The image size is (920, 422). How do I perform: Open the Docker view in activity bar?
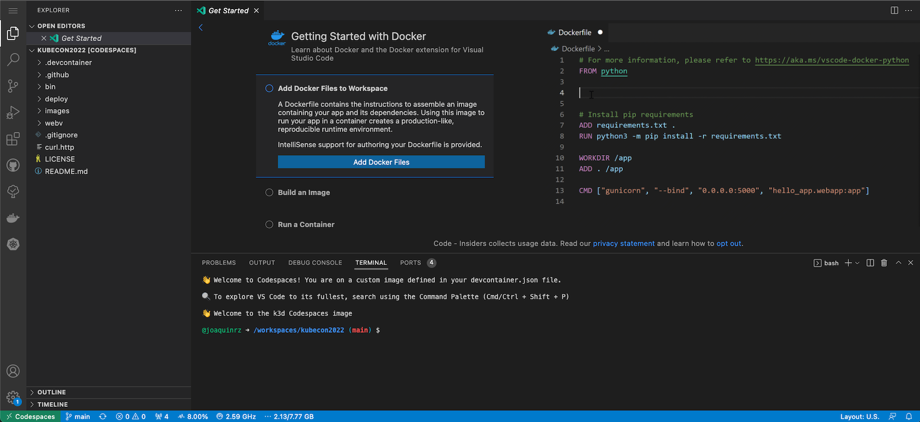(13, 218)
